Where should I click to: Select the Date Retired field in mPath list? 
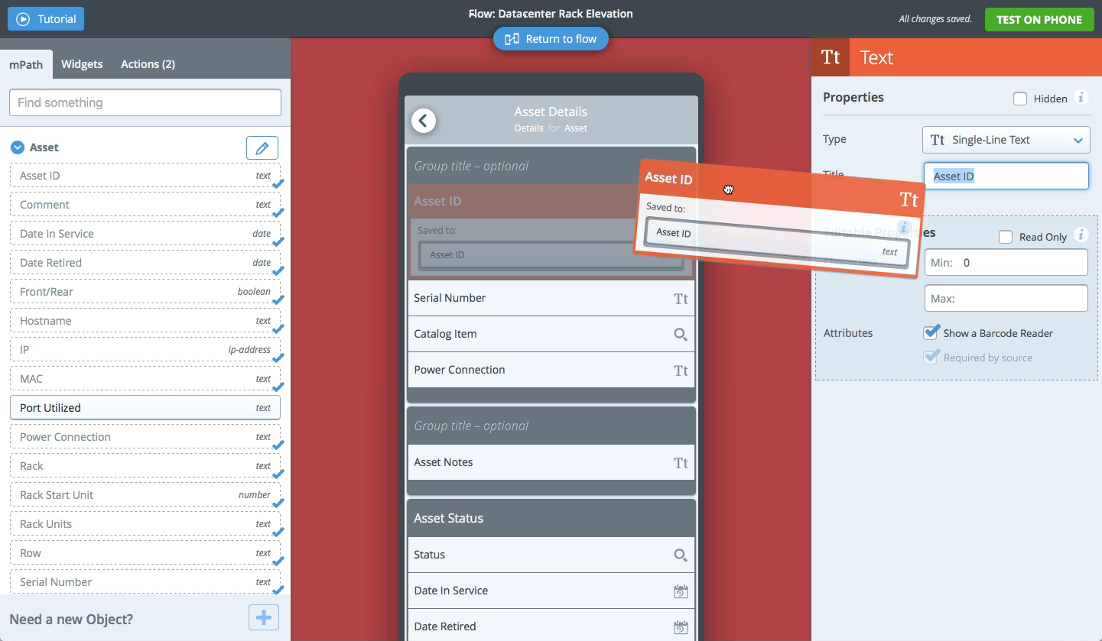(x=145, y=263)
